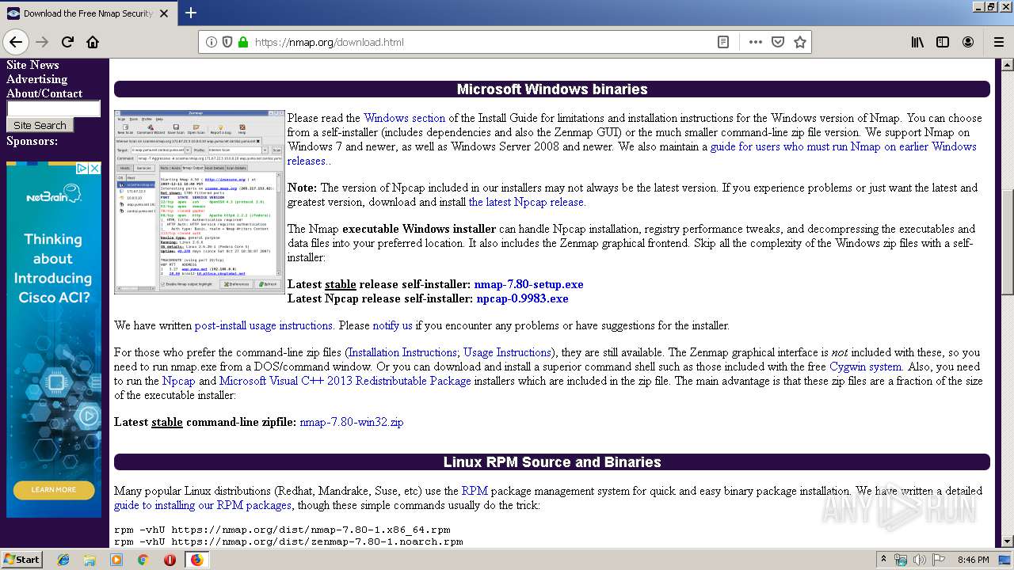Download npcap-0.9983.exe
Image resolution: width=1014 pixels, height=570 pixels.
pos(522,298)
